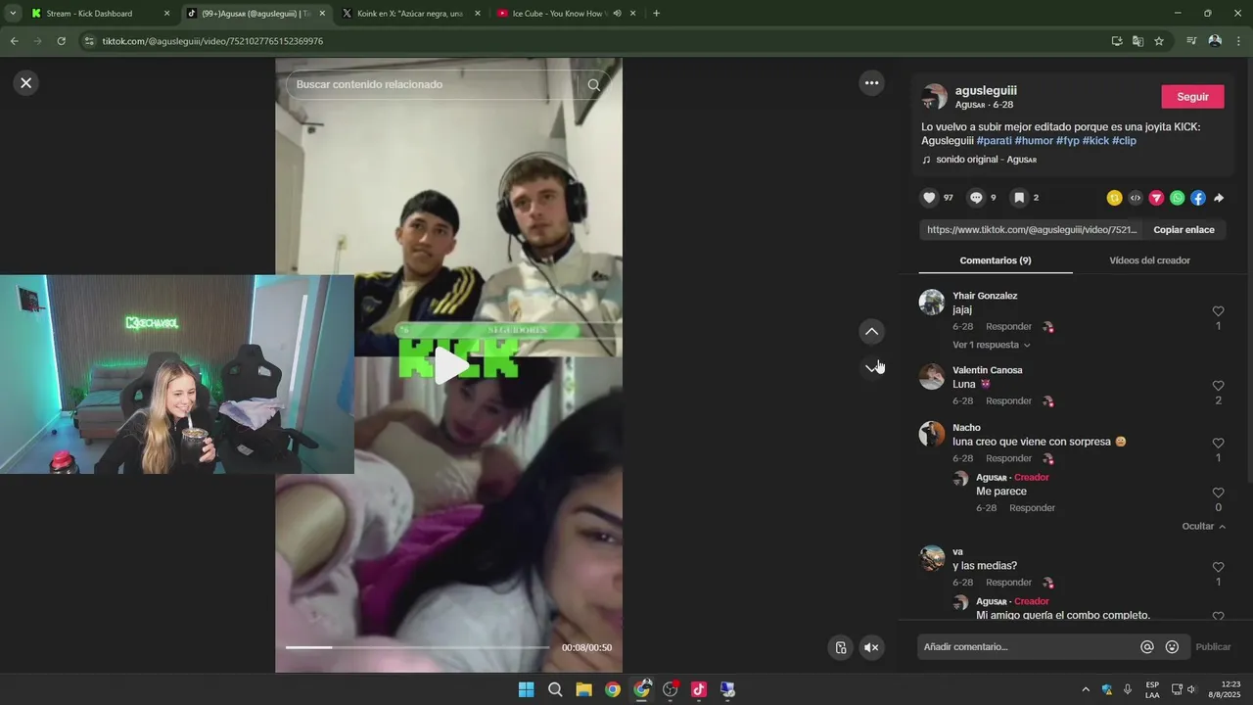Go to the previous video arrow

point(871,332)
